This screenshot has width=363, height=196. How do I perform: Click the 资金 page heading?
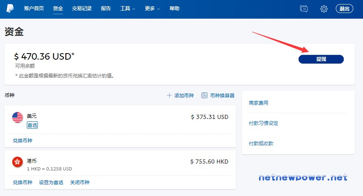tap(14, 32)
